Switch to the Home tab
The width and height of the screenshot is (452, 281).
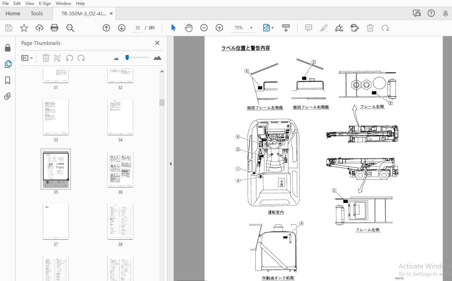click(13, 13)
